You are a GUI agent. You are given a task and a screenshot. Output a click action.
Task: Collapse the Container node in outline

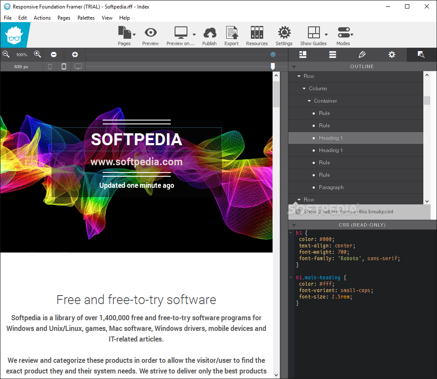point(309,101)
